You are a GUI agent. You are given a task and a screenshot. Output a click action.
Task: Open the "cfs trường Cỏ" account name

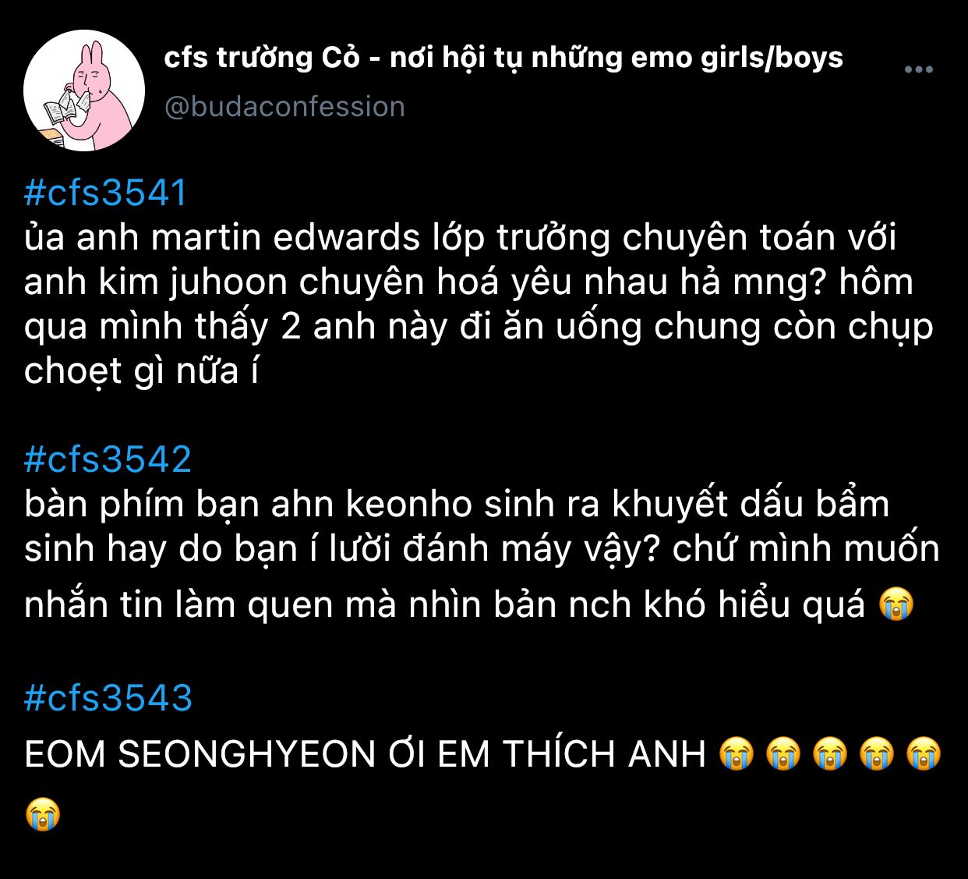[x=503, y=57]
